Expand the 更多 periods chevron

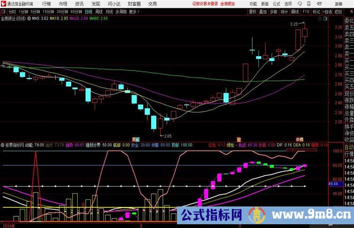coord(139,12)
